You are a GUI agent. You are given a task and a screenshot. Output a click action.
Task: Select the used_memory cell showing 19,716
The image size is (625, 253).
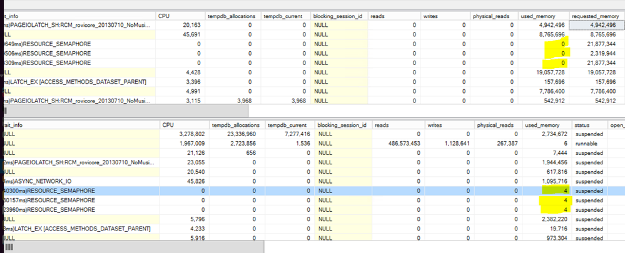coord(547,229)
